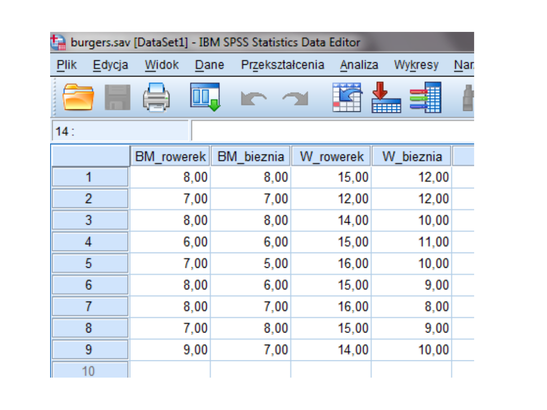The image size is (547, 410).
Task: Click BM_bieznia cell in row 9
Action: 251,350
